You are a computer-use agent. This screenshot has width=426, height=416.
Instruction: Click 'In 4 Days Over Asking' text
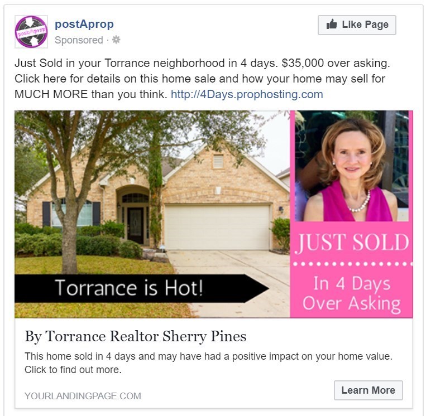[x=352, y=294]
